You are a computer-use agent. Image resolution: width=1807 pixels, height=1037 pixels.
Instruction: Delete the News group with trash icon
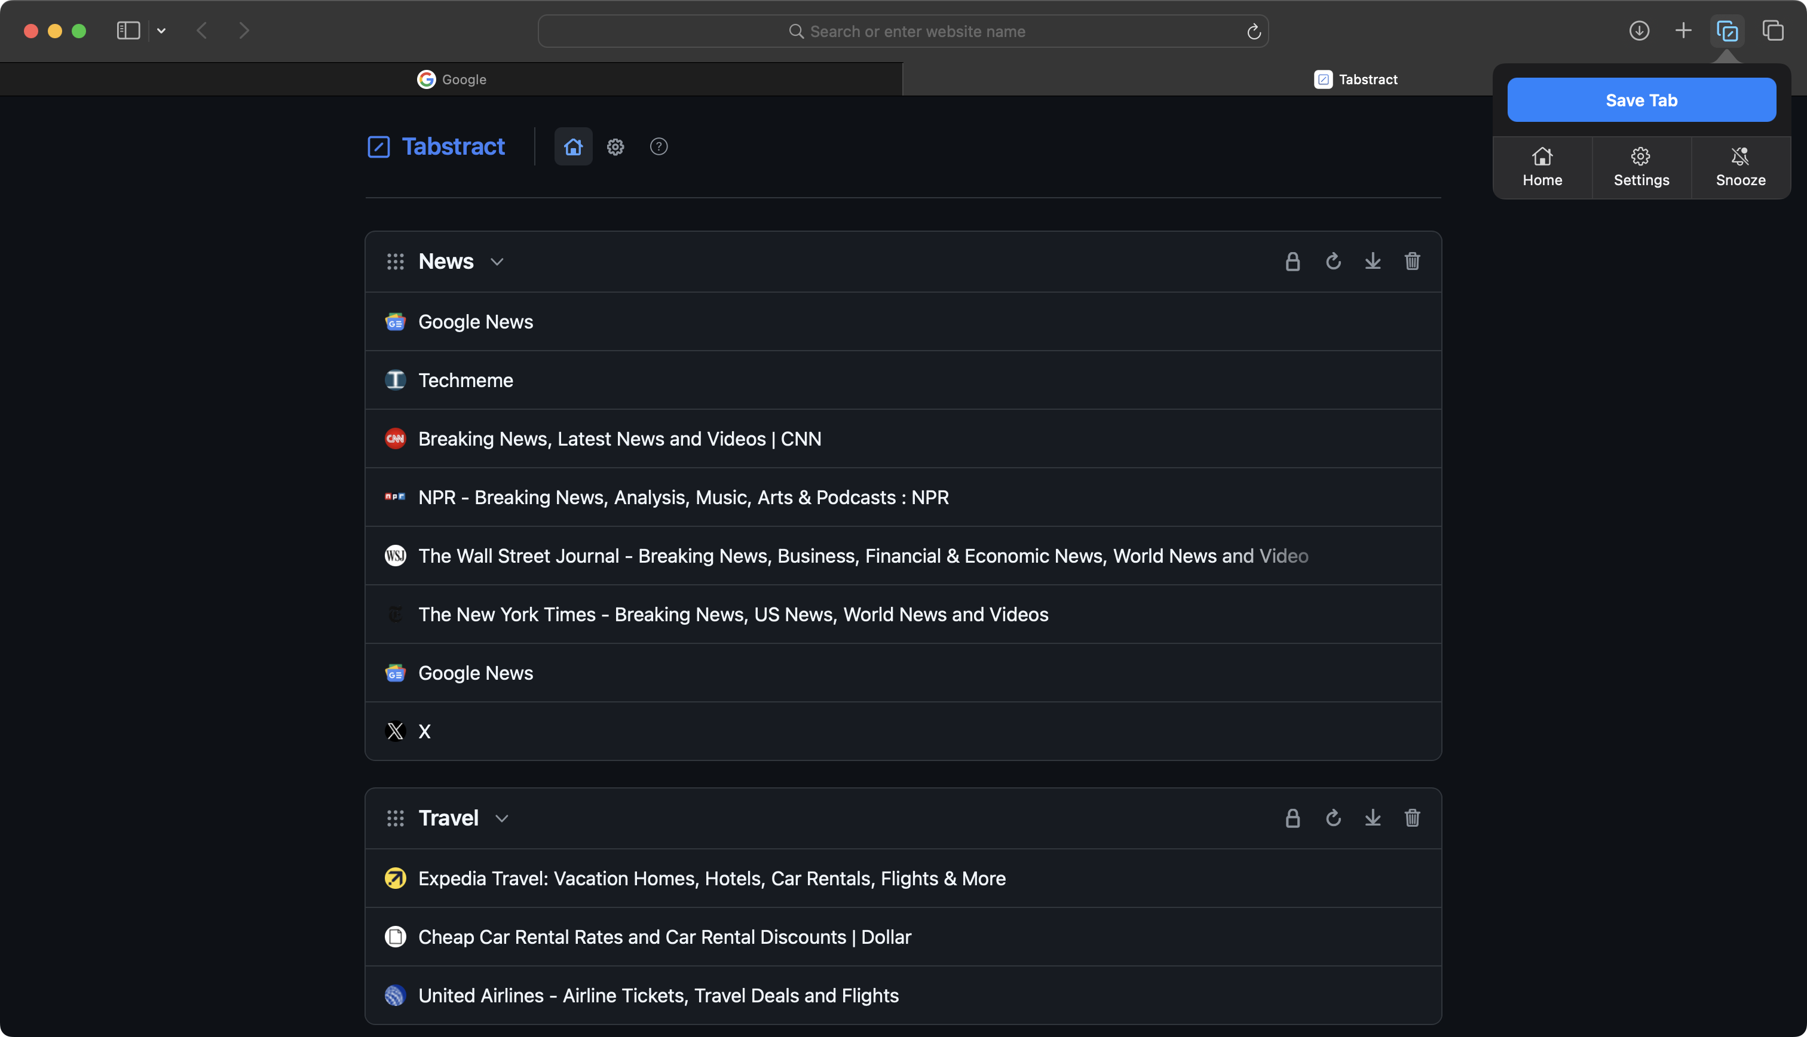click(x=1411, y=262)
